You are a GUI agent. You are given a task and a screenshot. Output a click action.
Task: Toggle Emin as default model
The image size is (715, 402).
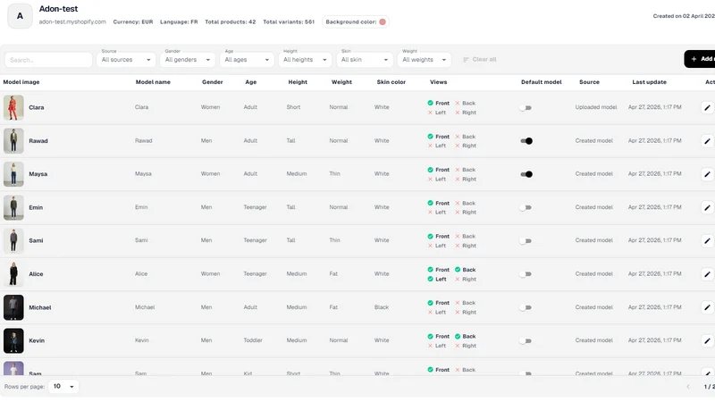(x=526, y=207)
